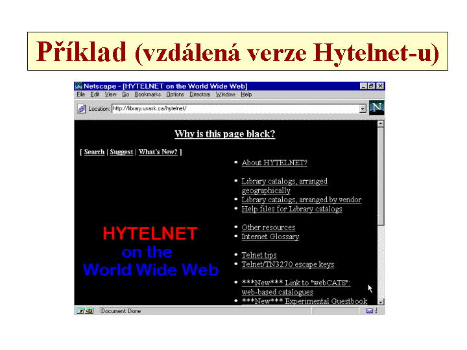Open the Experimental Guestbook link
This screenshot has height=350, width=467.
(304, 301)
